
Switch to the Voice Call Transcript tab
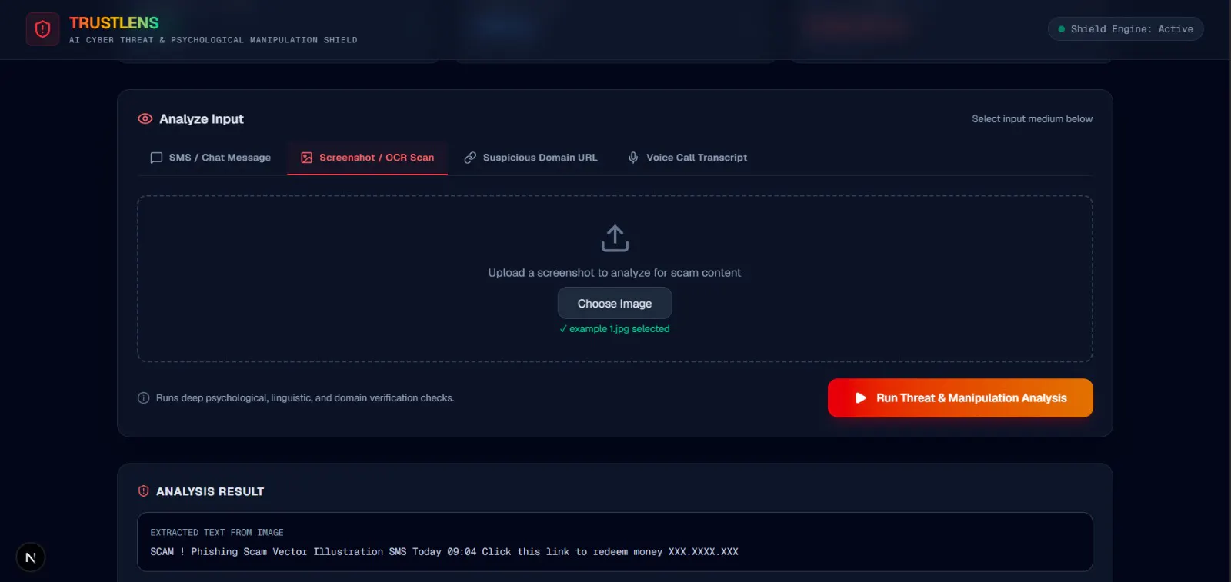pyautogui.click(x=688, y=158)
